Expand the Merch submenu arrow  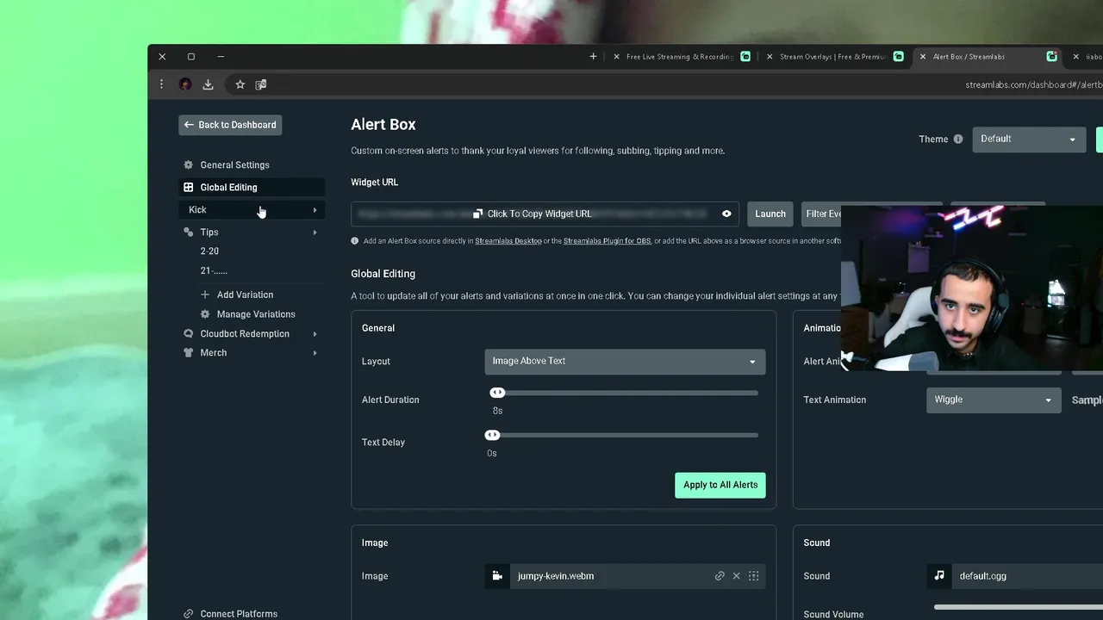click(315, 353)
